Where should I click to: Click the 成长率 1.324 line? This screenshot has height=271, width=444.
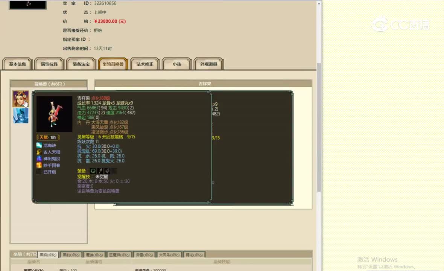(x=105, y=103)
